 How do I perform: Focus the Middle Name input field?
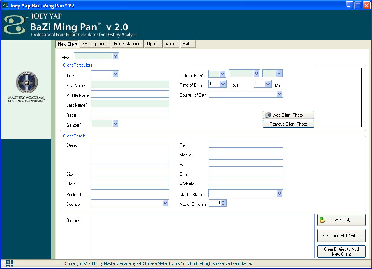pos(130,94)
